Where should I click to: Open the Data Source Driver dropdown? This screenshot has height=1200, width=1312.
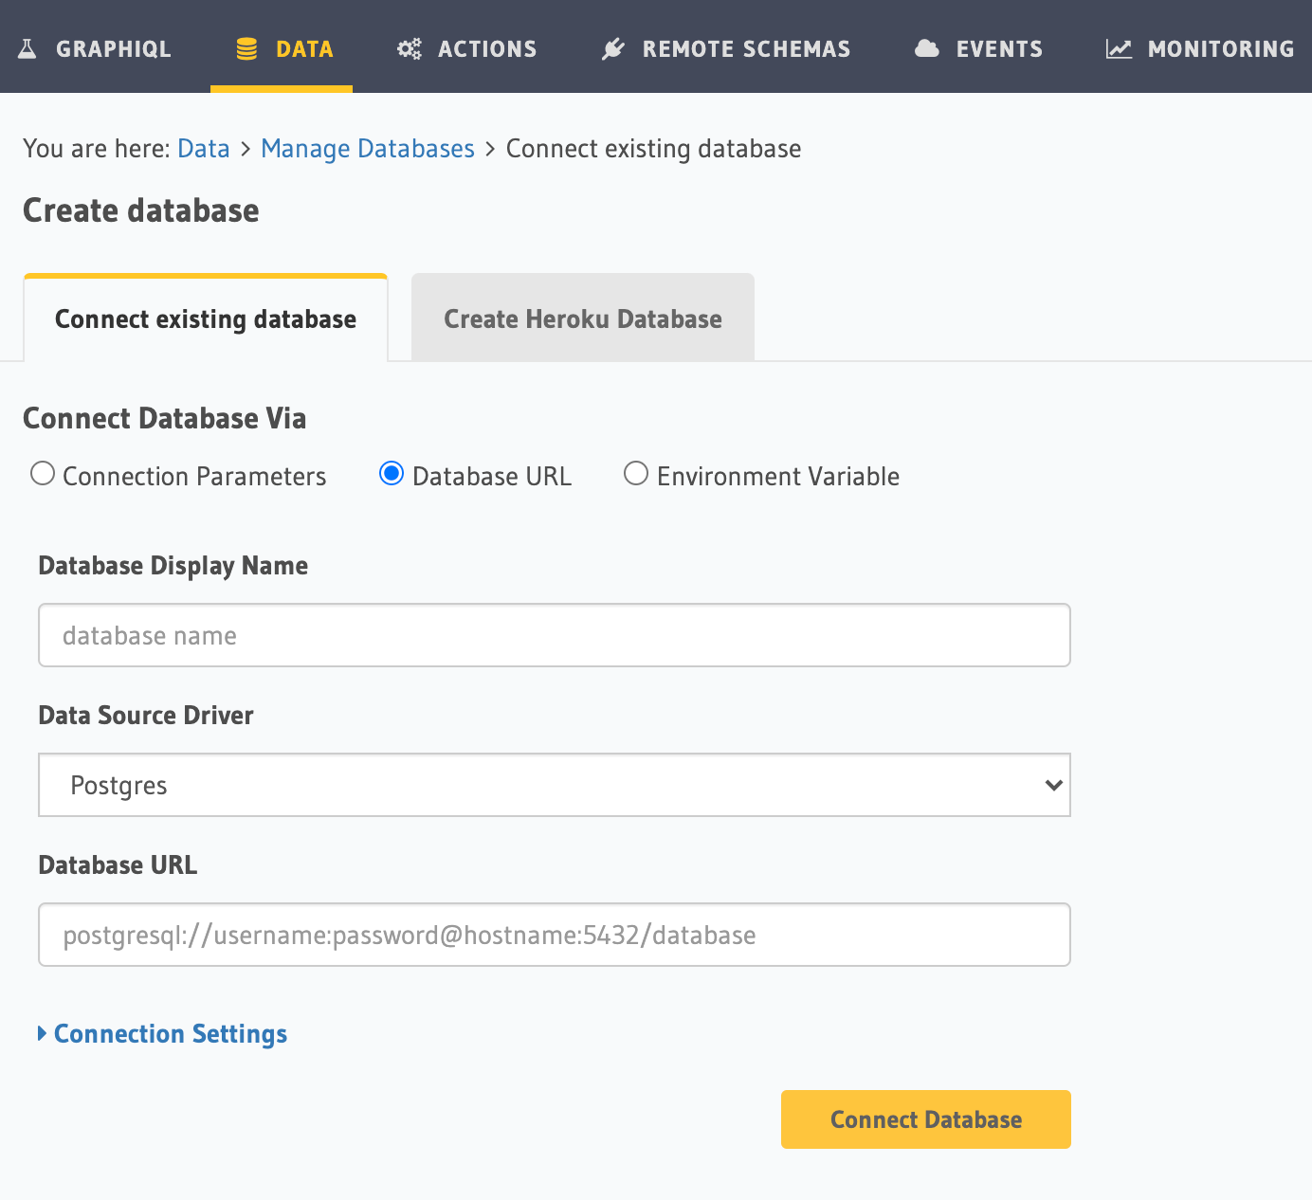pyautogui.click(x=555, y=785)
